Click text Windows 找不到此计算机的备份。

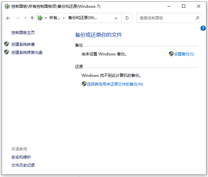[111, 76]
